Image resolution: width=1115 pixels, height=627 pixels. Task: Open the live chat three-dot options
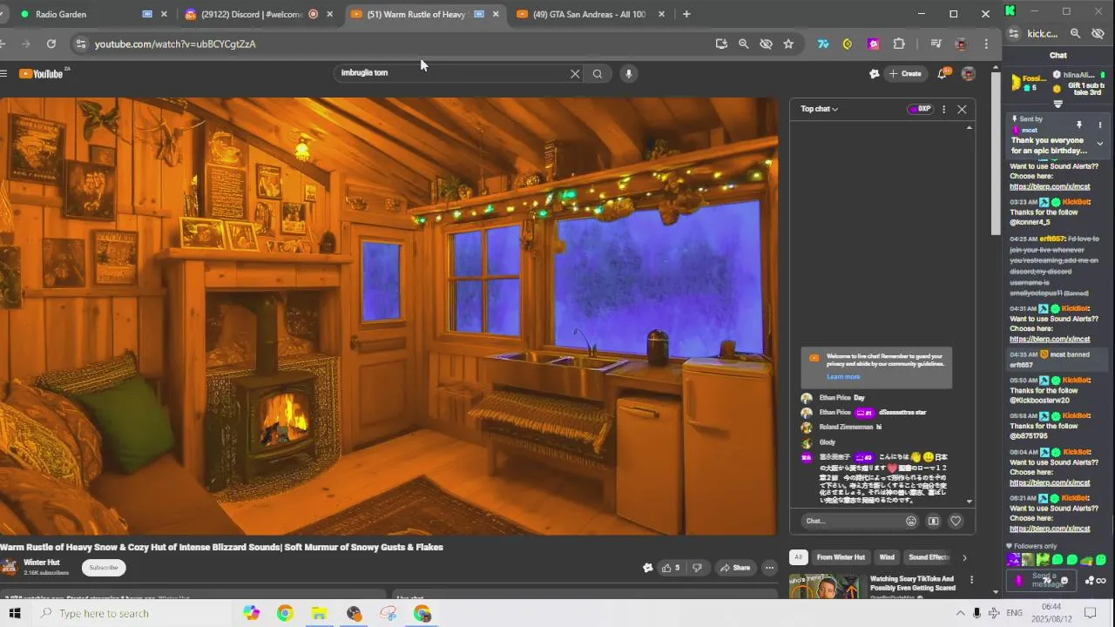(x=943, y=109)
